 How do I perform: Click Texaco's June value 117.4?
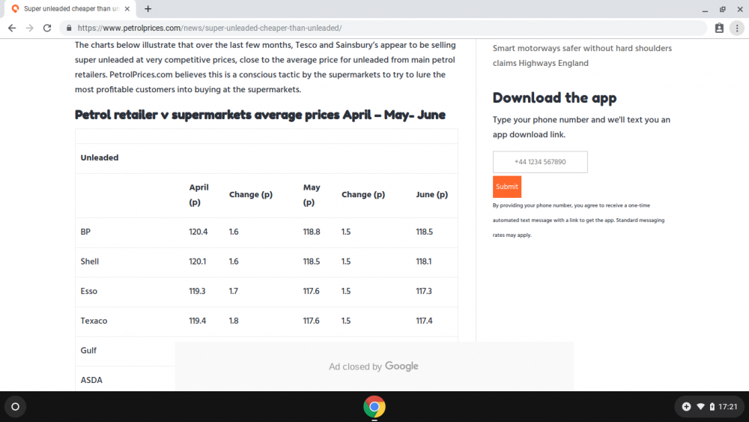click(x=424, y=321)
